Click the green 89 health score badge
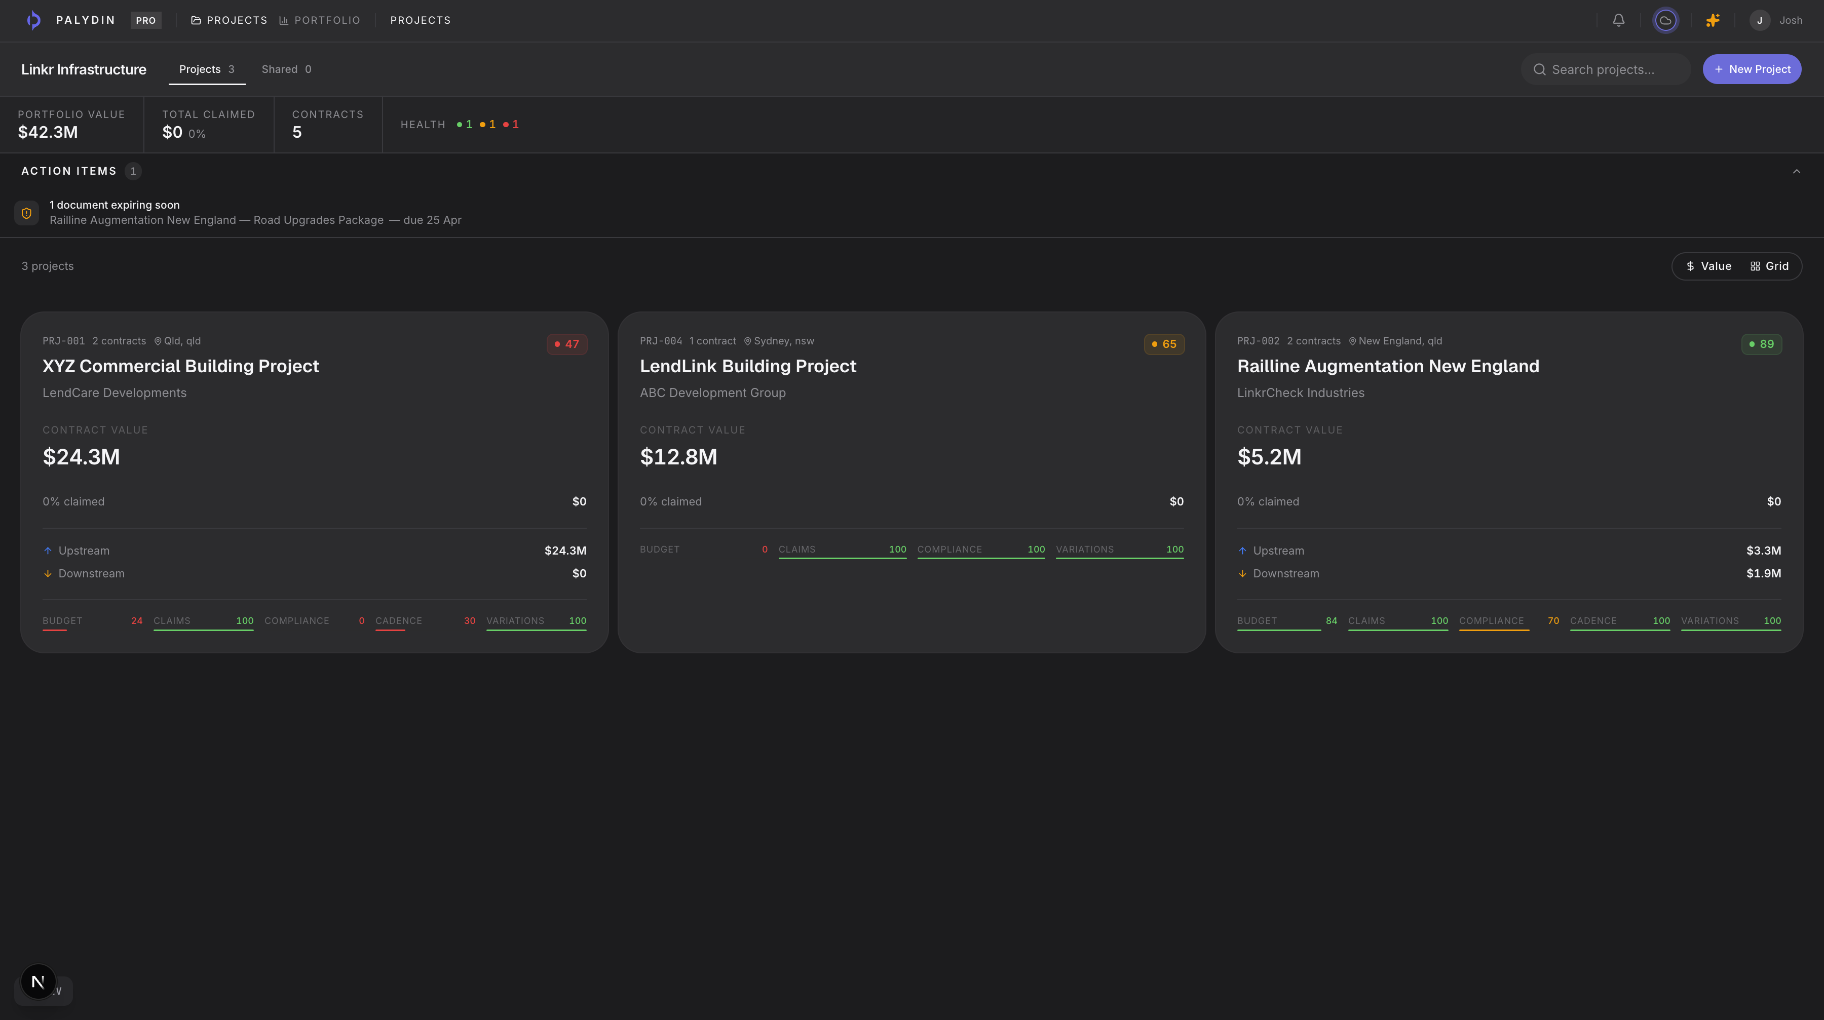This screenshot has width=1824, height=1020. click(1761, 344)
